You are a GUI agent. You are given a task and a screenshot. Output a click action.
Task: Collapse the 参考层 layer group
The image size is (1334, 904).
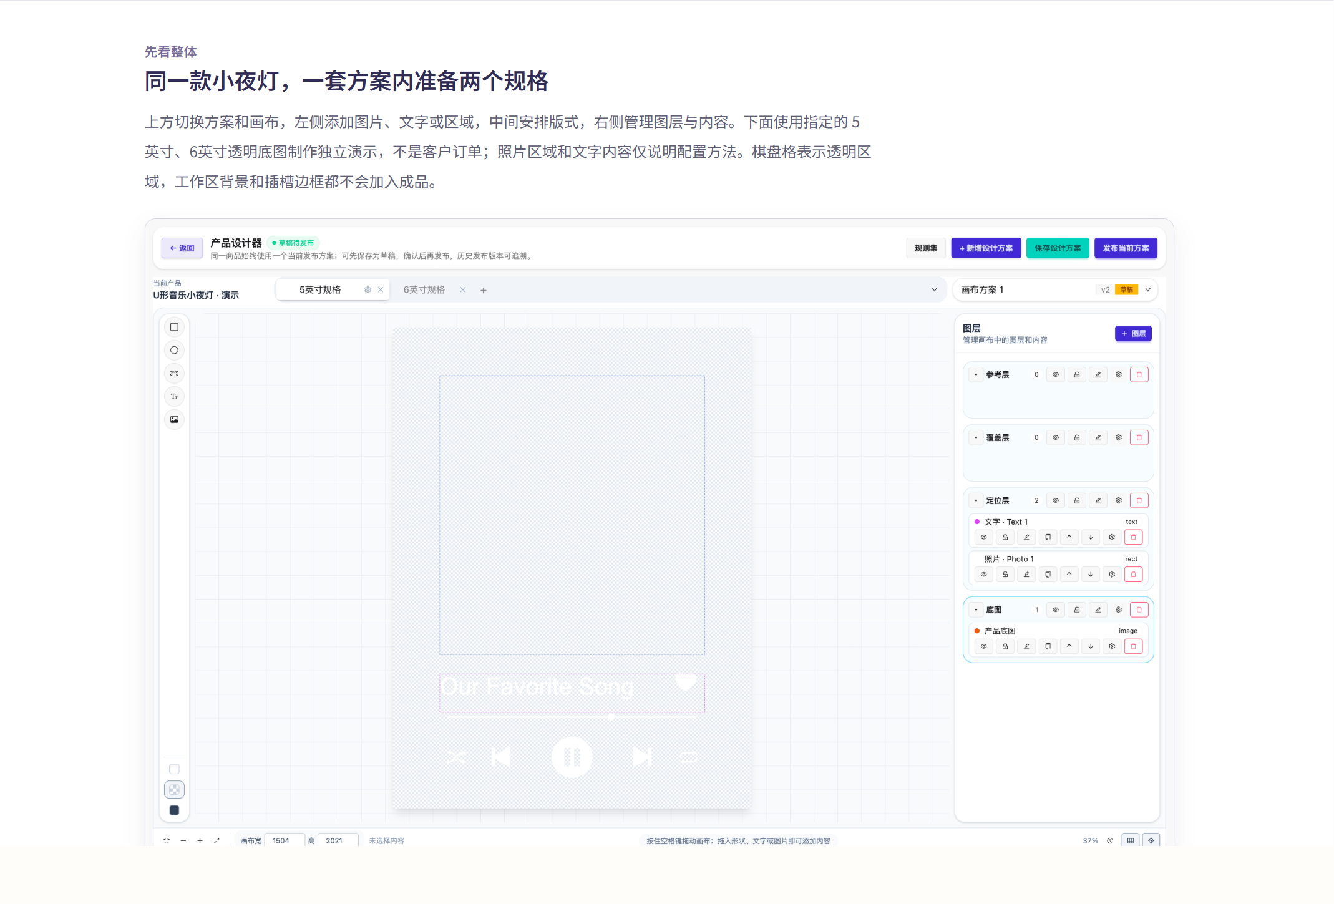976,374
